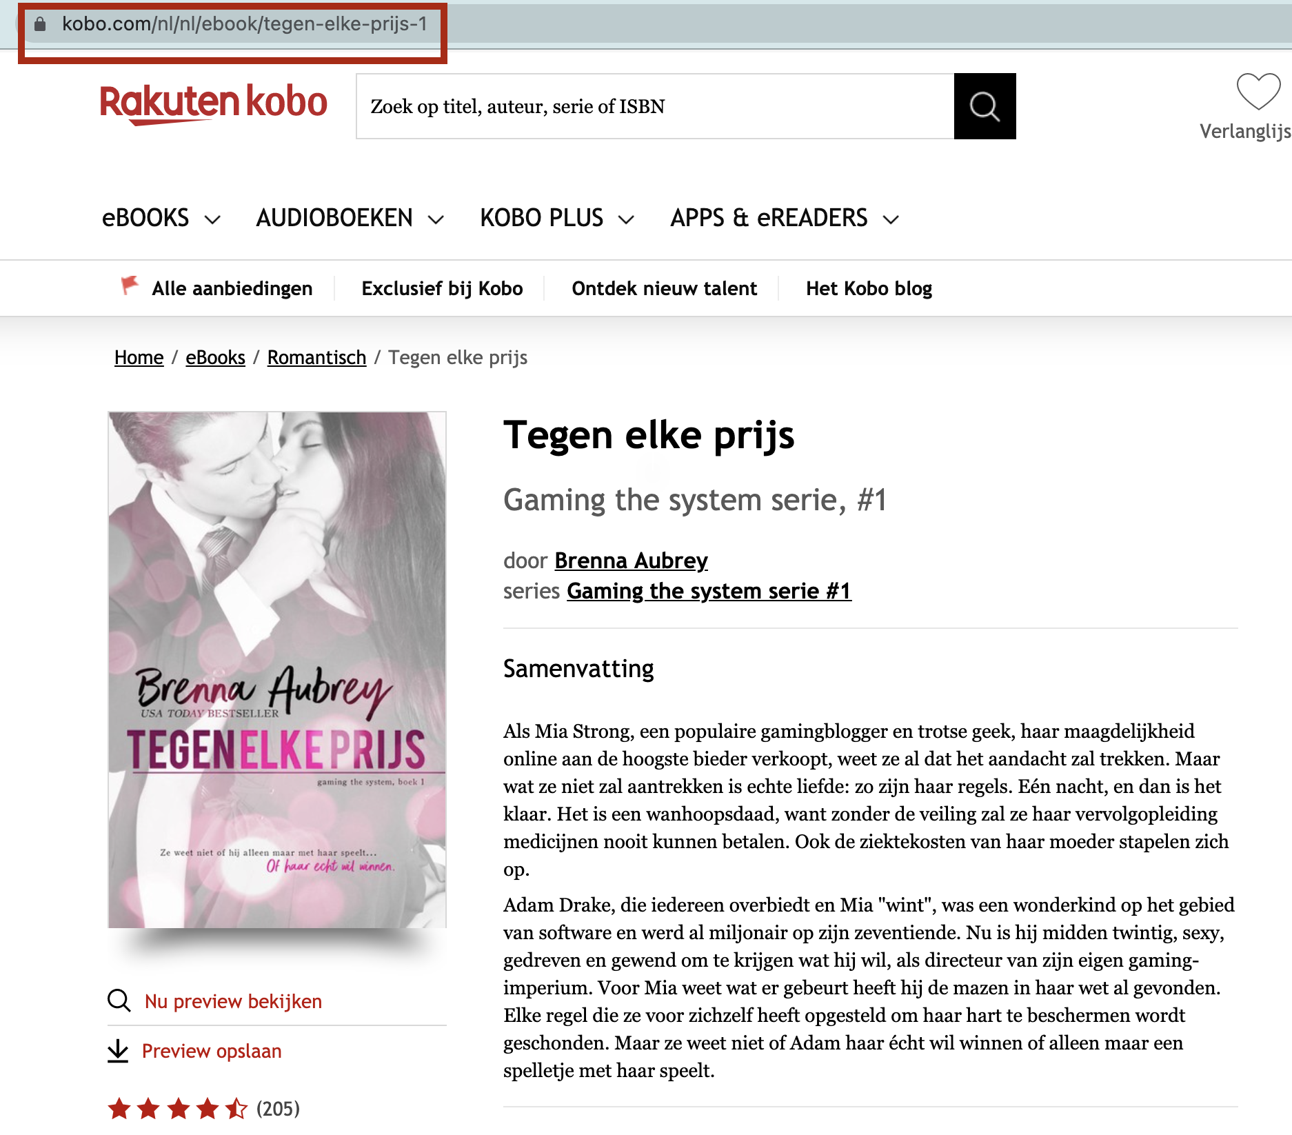Click the padlock icon in the address bar
This screenshot has height=1135, width=1292.
[41, 25]
